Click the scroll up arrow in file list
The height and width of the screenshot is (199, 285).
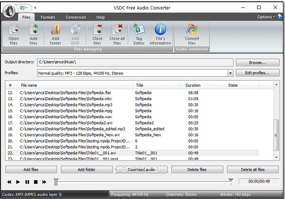click(276, 85)
